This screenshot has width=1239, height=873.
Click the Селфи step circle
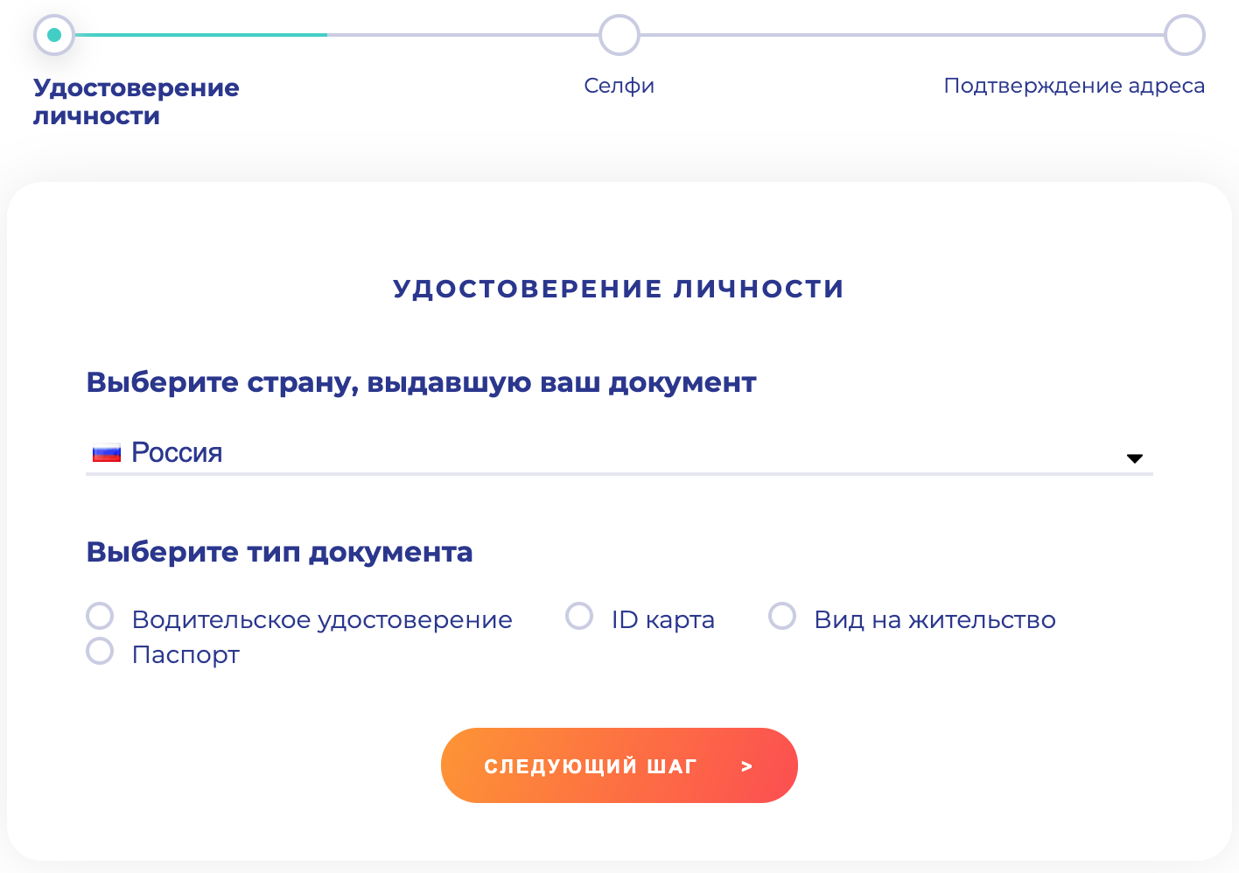619,35
